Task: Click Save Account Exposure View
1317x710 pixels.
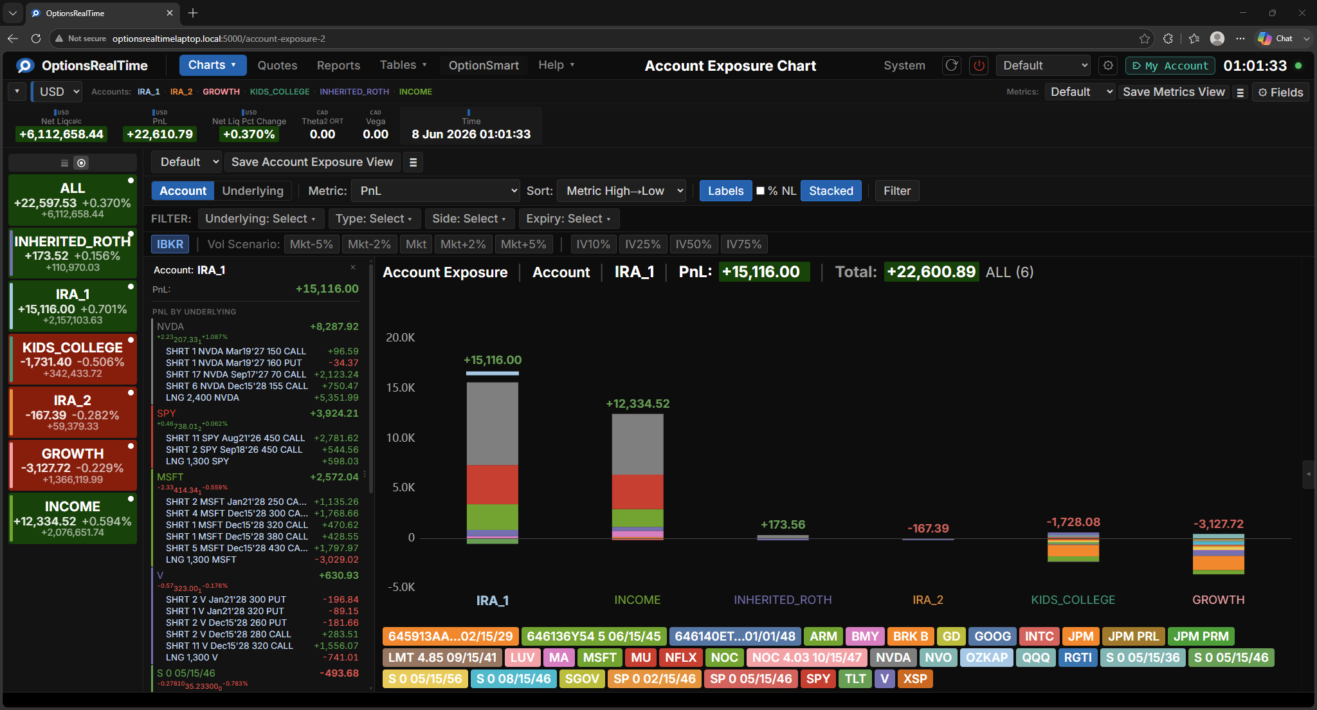Action: pyautogui.click(x=312, y=162)
